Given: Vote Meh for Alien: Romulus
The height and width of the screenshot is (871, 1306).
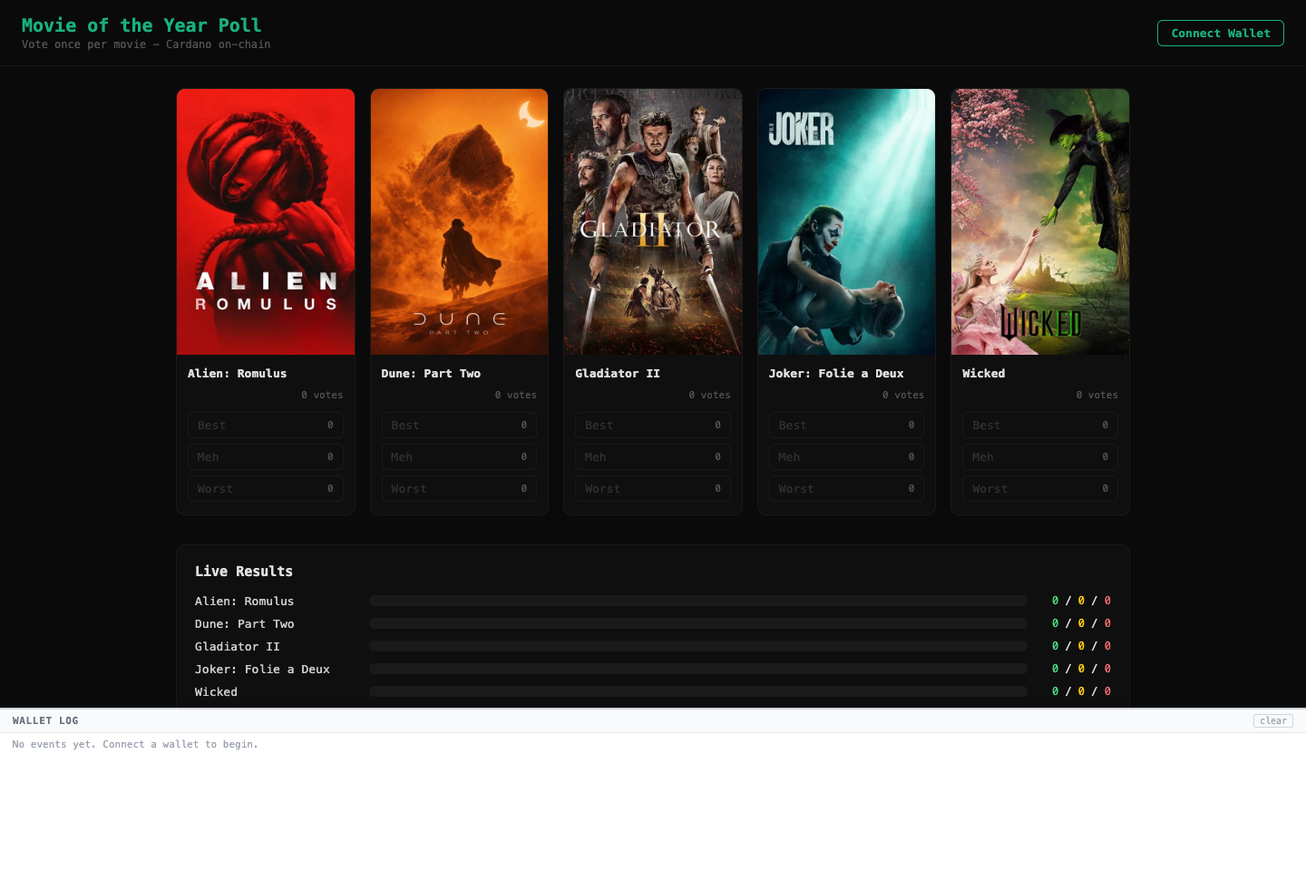Looking at the screenshot, I should (x=265, y=457).
